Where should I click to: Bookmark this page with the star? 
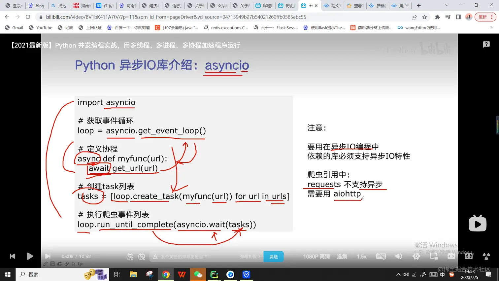425,17
